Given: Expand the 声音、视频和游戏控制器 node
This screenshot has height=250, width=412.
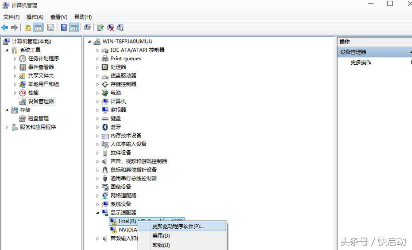Looking at the screenshot, I should click(97, 161).
